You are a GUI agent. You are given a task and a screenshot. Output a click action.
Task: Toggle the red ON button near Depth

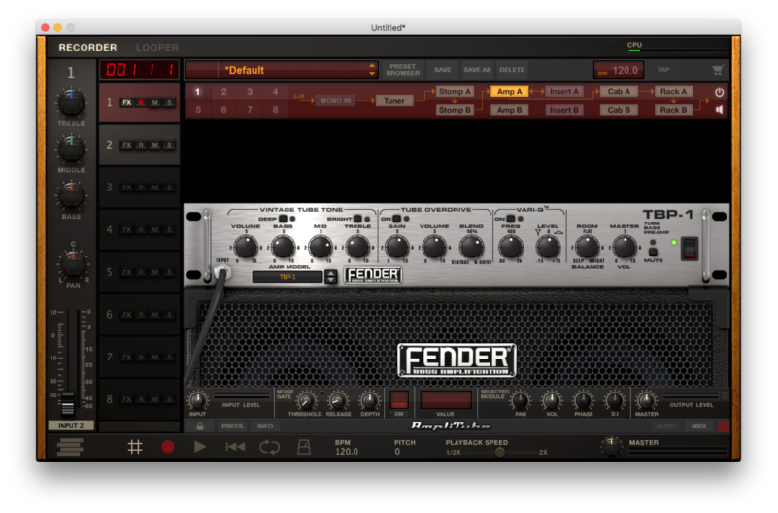tap(399, 400)
